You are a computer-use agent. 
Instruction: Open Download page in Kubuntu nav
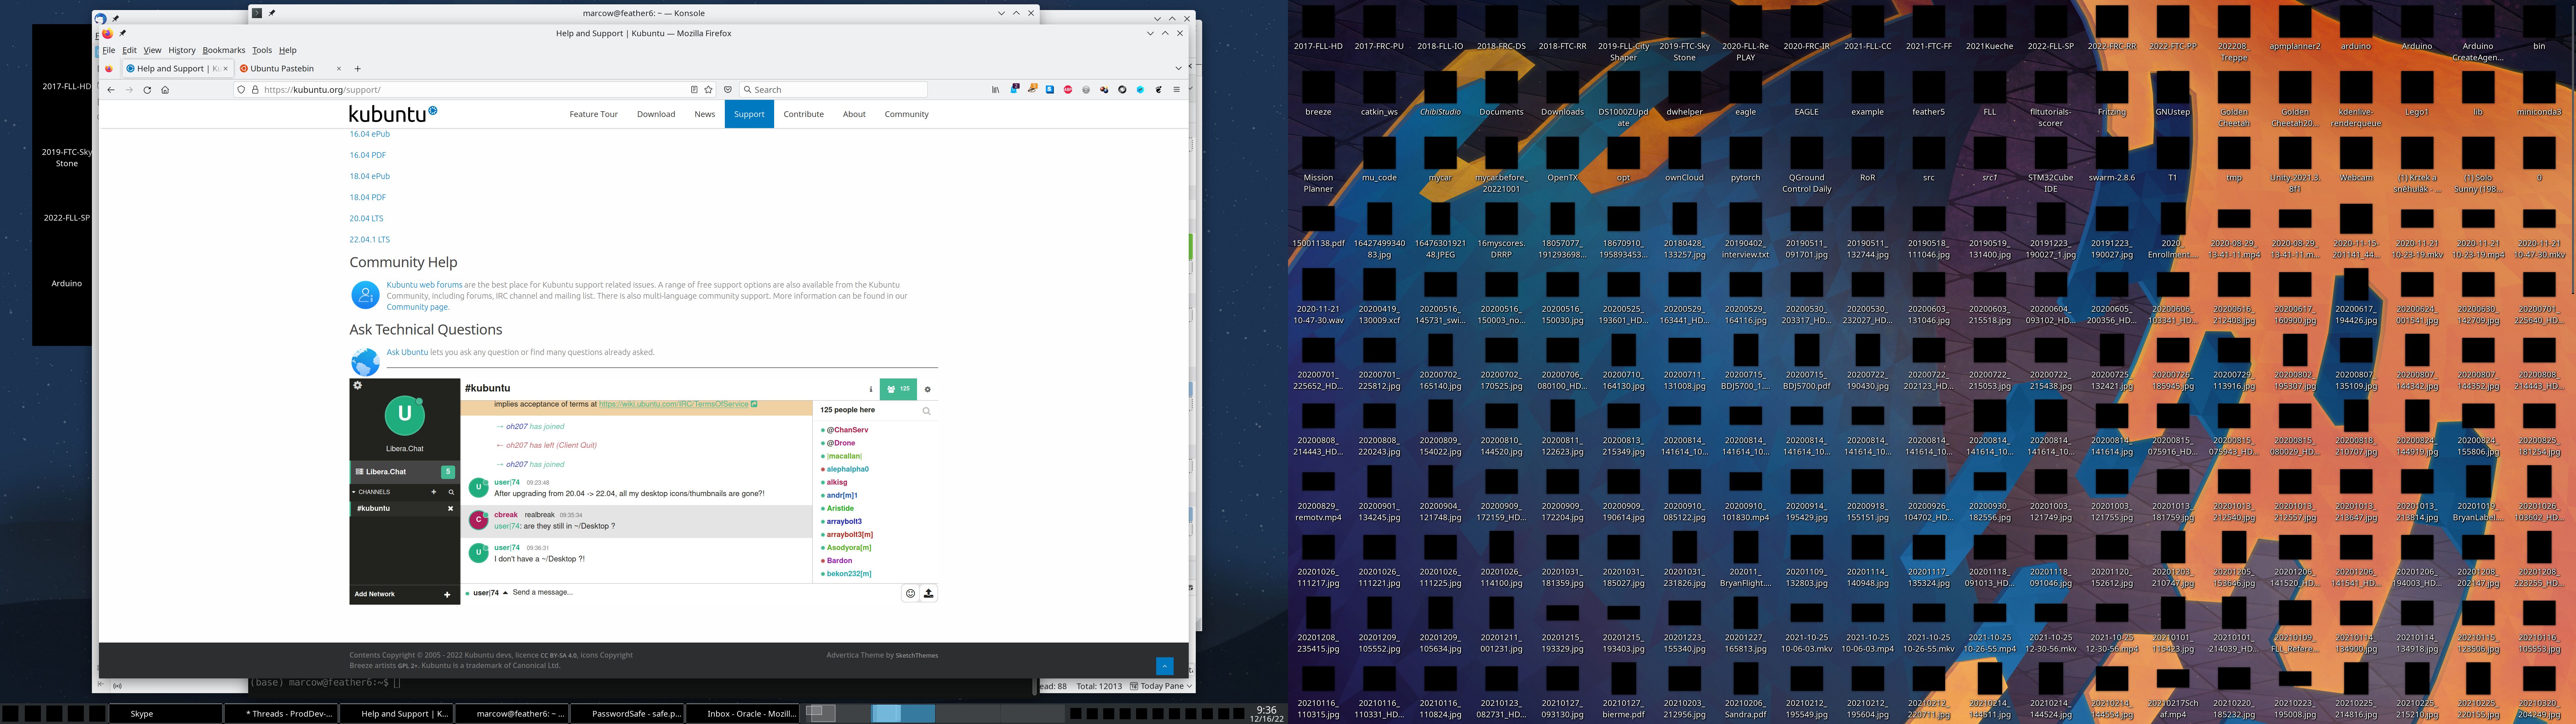click(x=656, y=114)
